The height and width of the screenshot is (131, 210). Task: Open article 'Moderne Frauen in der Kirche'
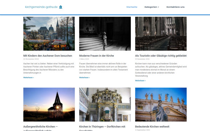click(97, 56)
